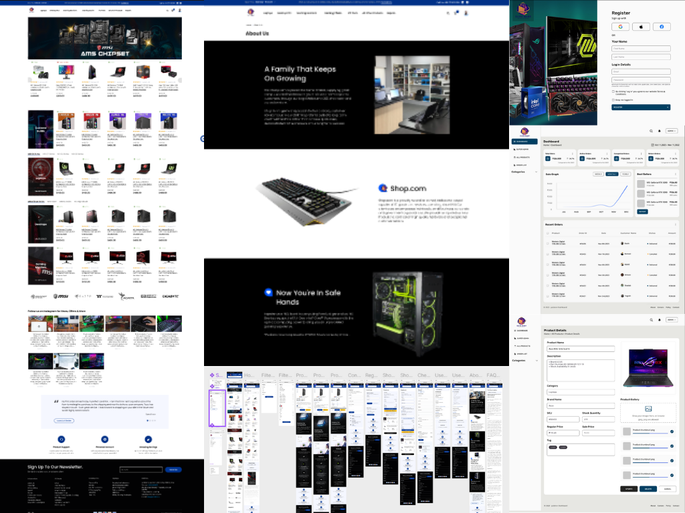Switch Sale Graph to the Weekly tab
This screenshot has height=513, width=685.
pyautogui.click(x=599, y=174)
